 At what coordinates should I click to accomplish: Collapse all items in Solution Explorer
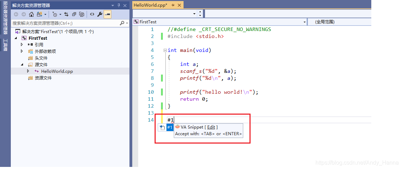tap(74, 14)
